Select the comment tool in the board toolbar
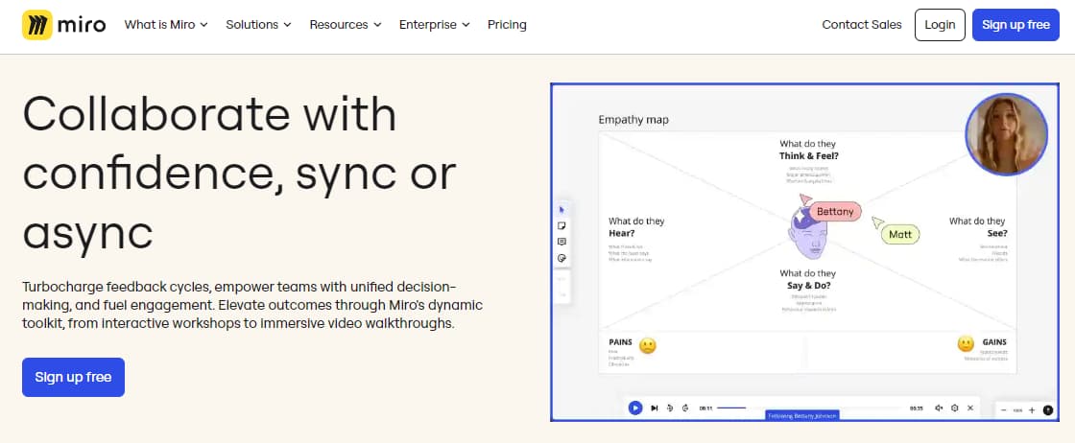This screenshot has width=1075, height=443. pyautogui.click(x=562, y=242)
